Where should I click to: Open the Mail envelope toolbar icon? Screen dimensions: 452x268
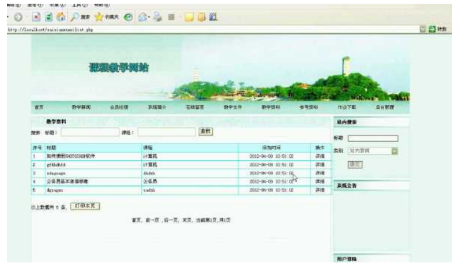[143, 17]
